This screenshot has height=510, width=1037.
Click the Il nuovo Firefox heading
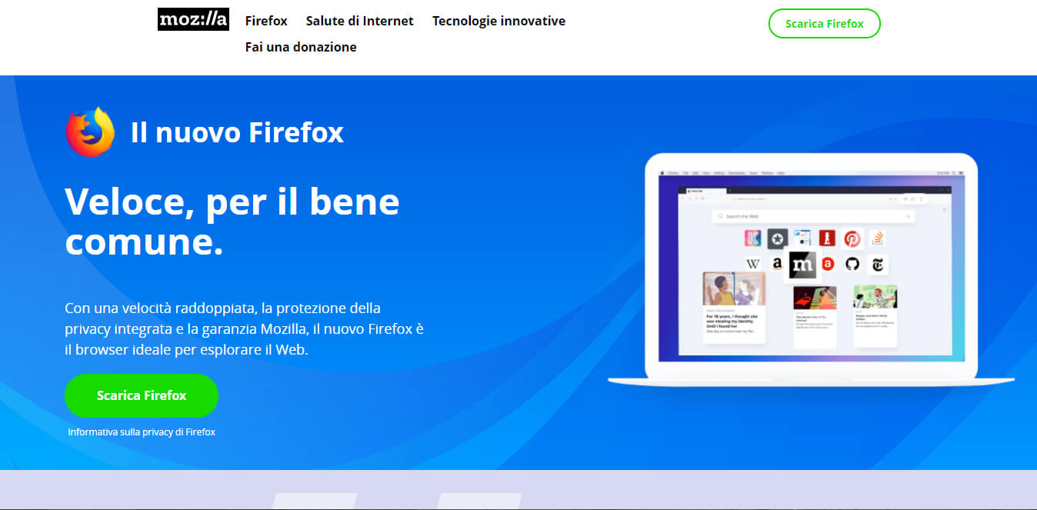(x=237, y=132)
